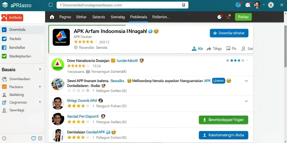Screen dimensions: 287x143
Task: Click the Downlaaulaan sidebar icon
Action: click(x=4, y=79)
